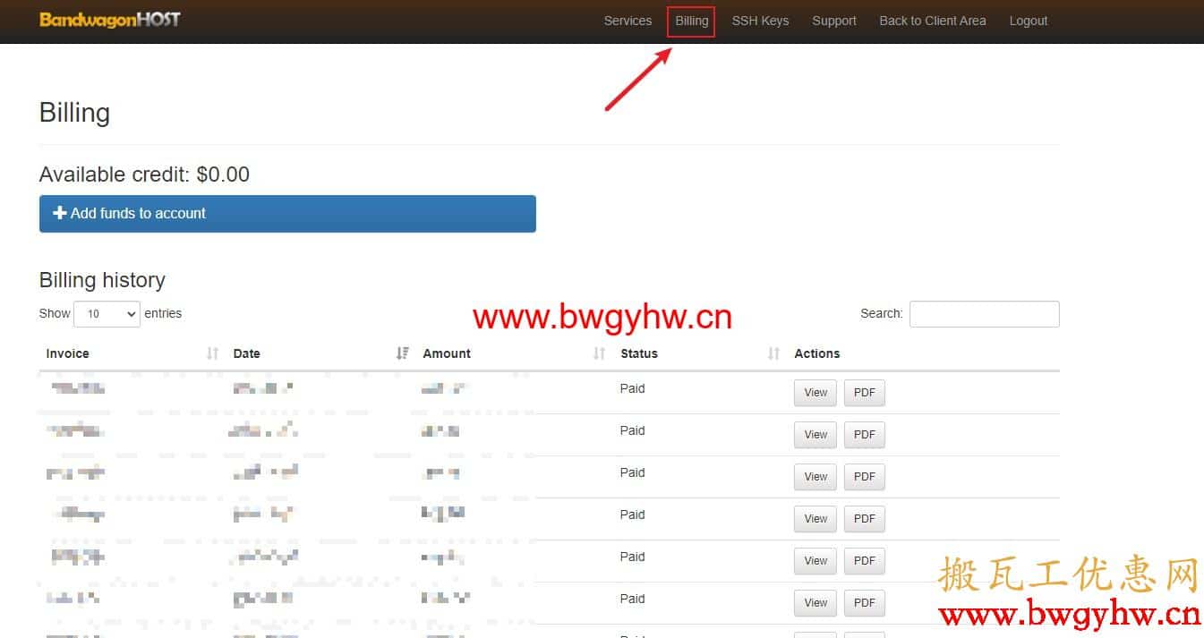The width and height of the screenshot is (1204, 638).
Task: Click Add funds to account button
Action: point(287,214)
